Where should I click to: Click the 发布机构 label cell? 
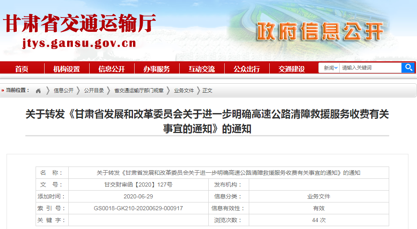228,185
